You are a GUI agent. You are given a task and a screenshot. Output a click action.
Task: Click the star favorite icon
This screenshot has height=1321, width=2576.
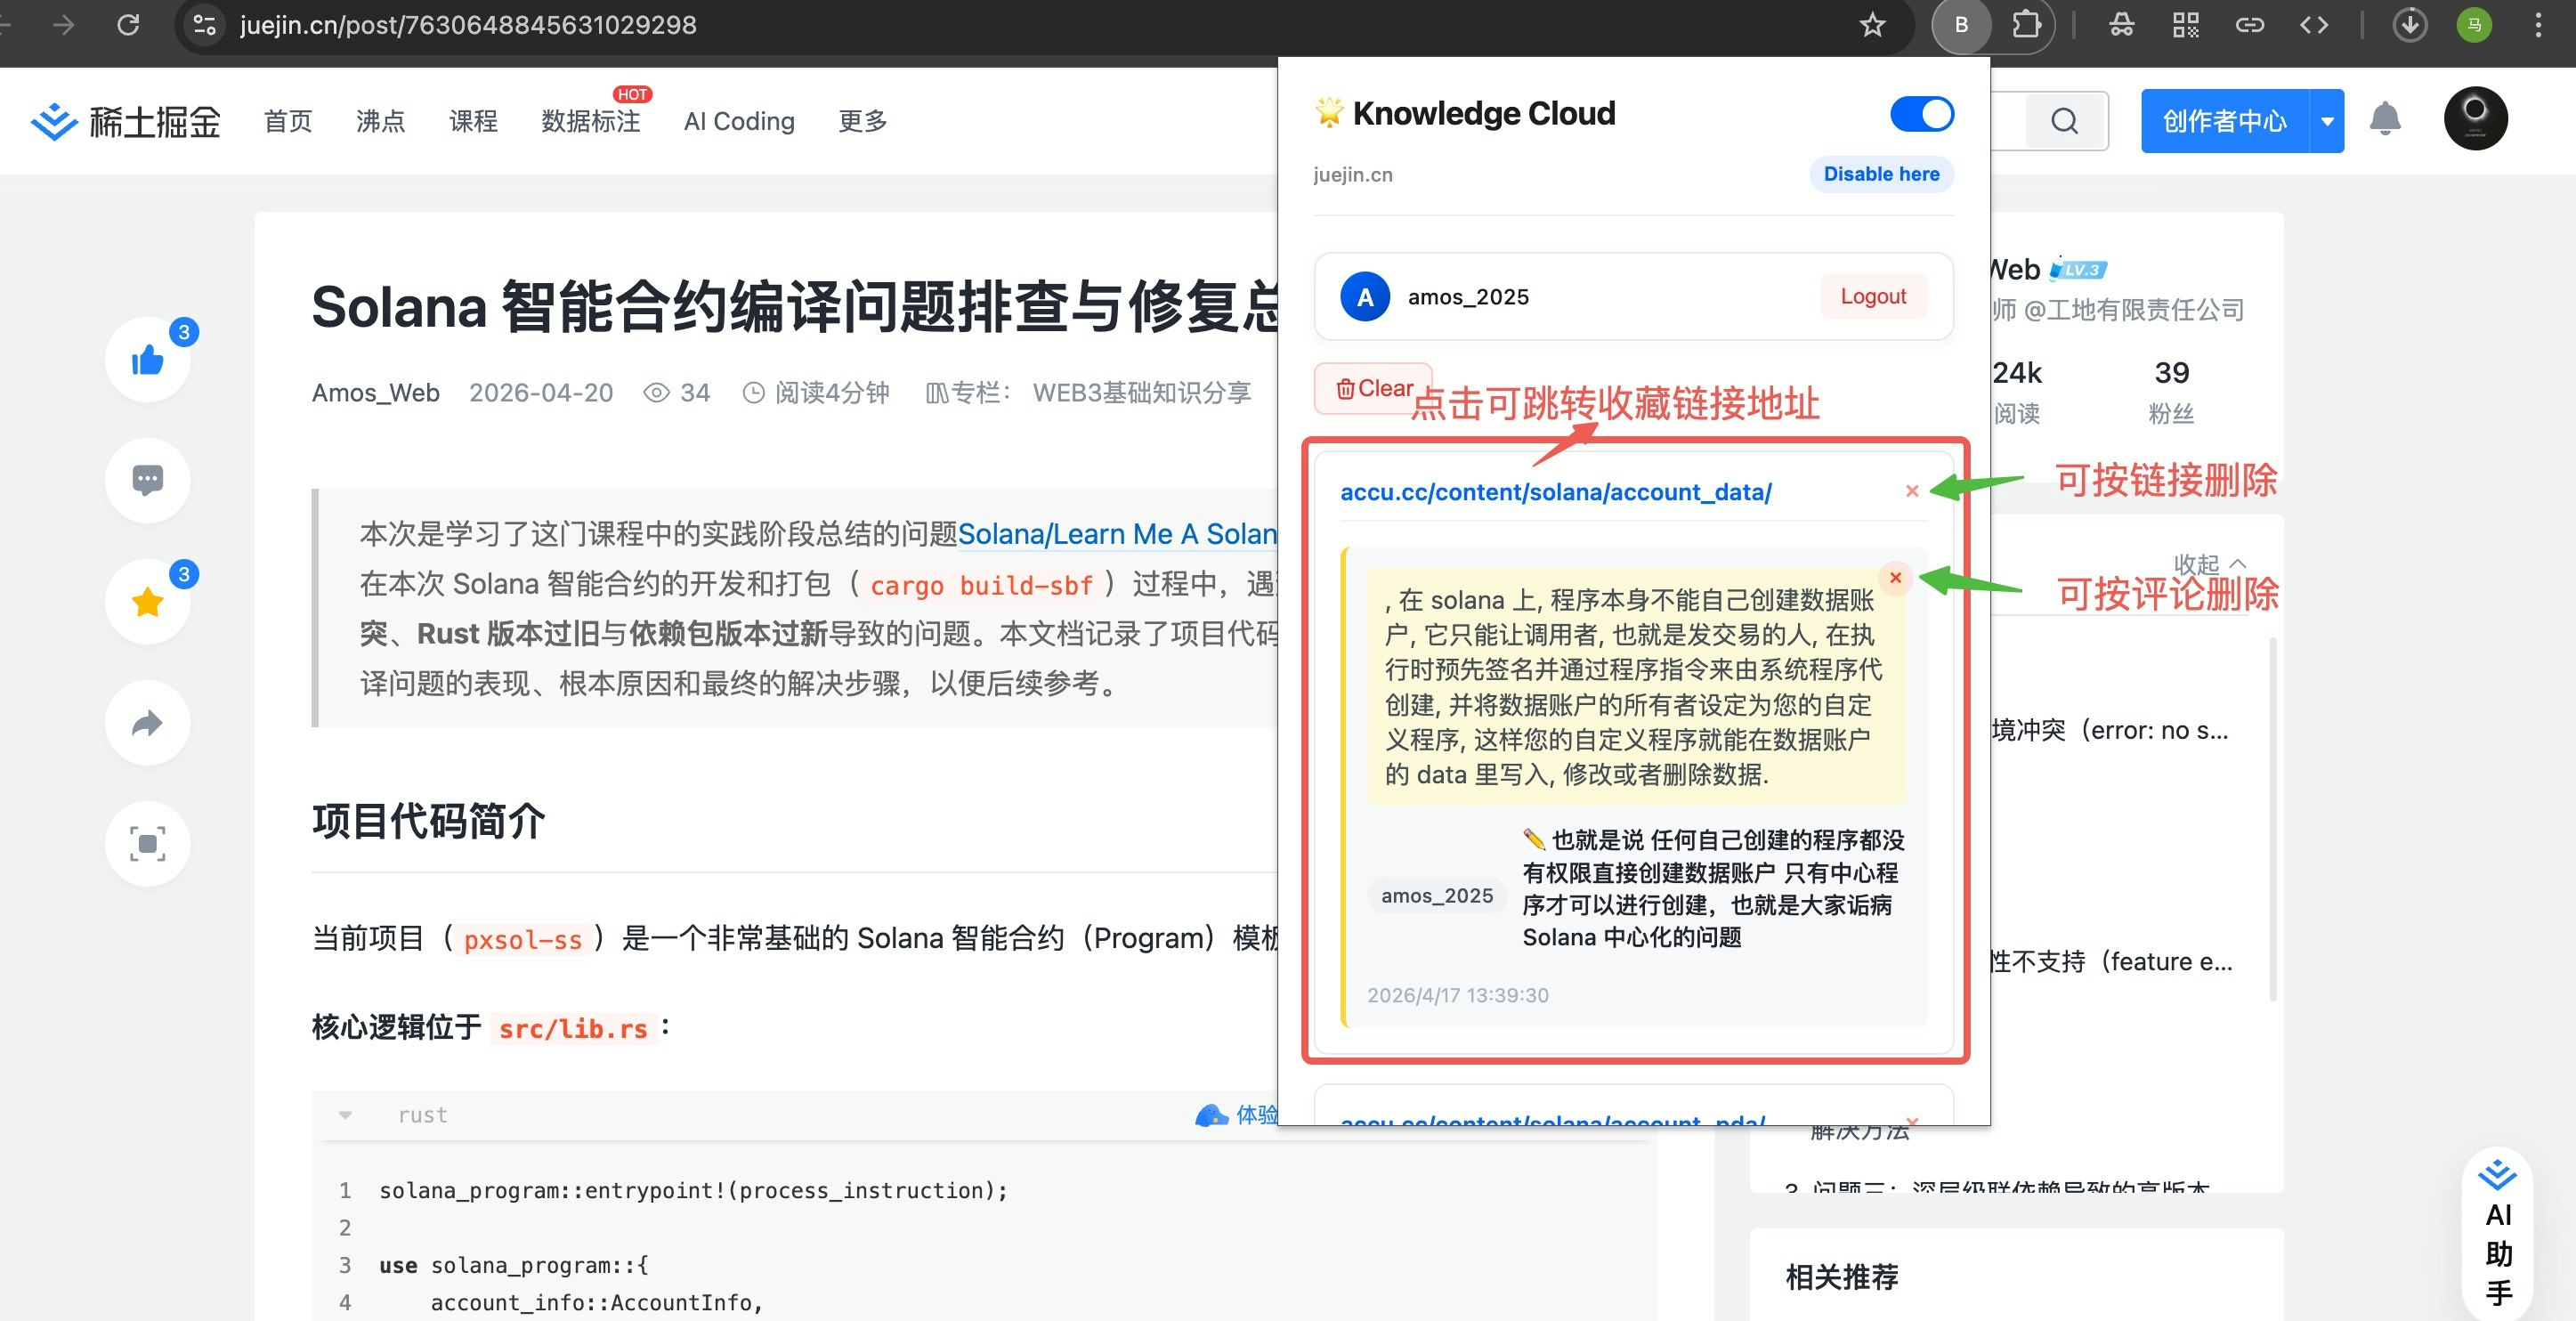(x=148, y=602)
